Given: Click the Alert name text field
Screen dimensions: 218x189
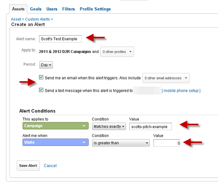Looking at the screenshot, I should pyautogui.click(x=60, y=39).
